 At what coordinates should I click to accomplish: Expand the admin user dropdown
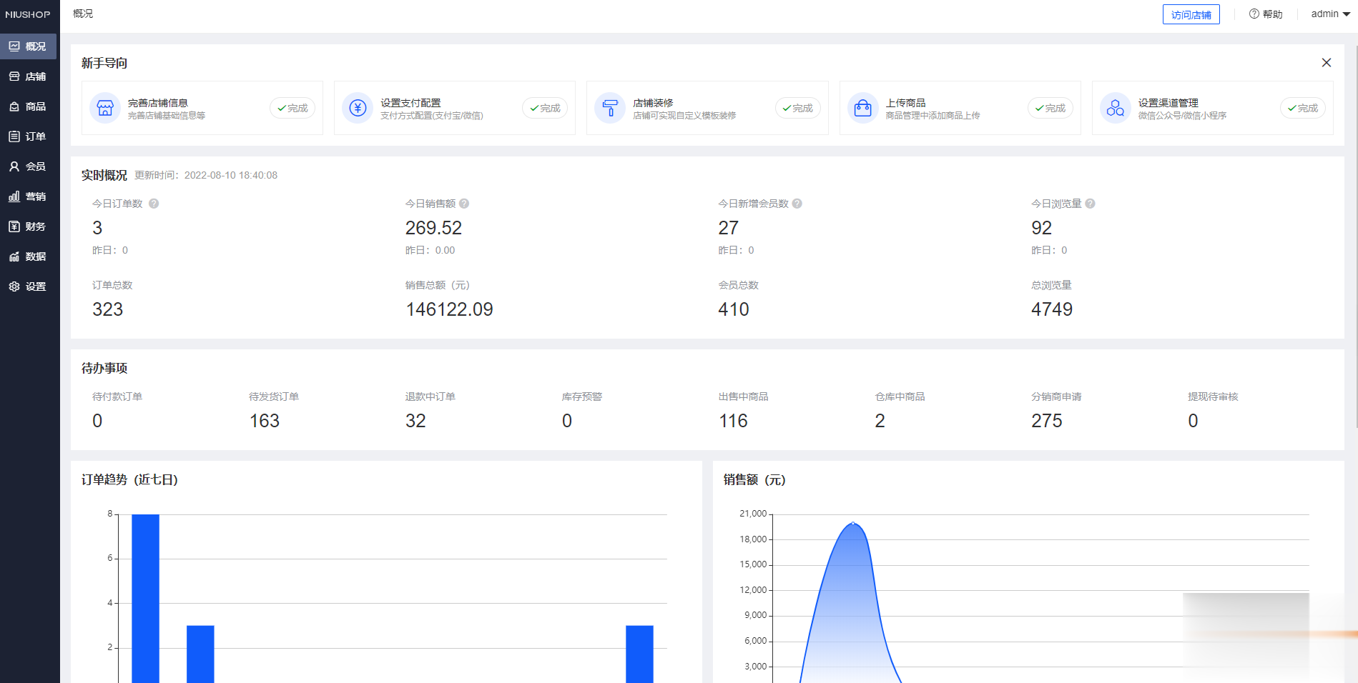[x=1330, y=14]
